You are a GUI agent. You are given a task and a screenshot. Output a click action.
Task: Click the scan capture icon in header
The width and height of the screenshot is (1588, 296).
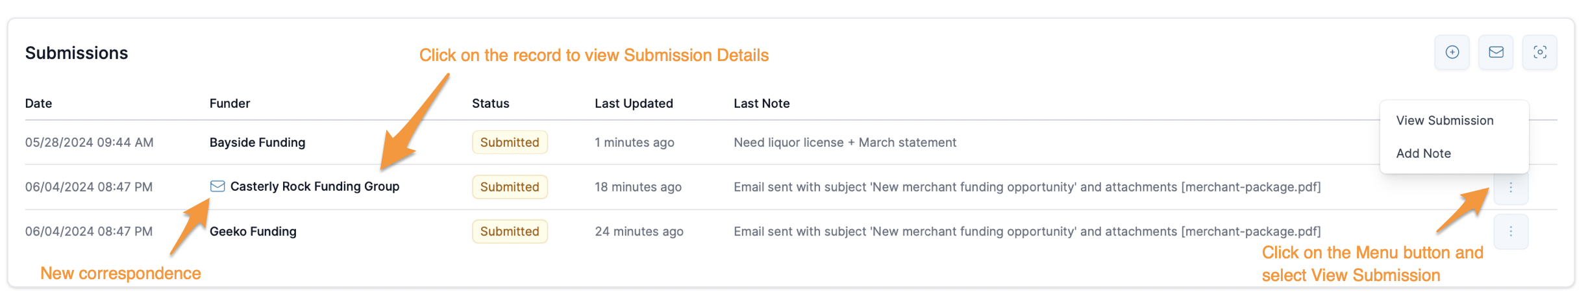pos(1539,53)
